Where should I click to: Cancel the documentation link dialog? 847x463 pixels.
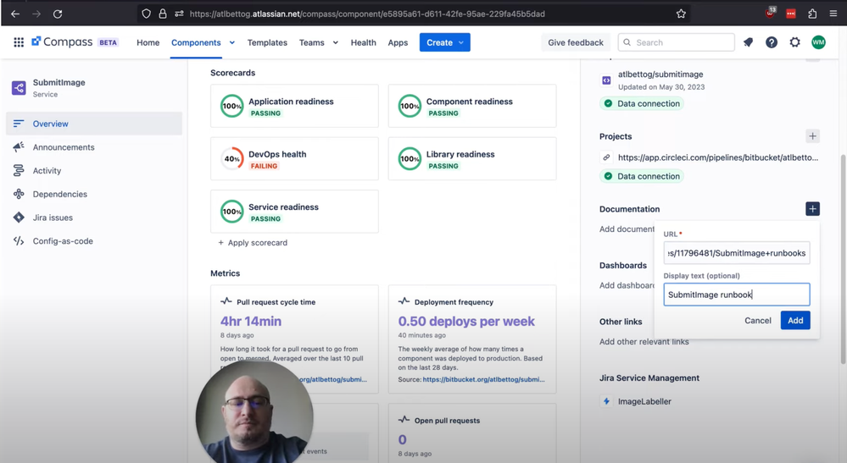757,320
